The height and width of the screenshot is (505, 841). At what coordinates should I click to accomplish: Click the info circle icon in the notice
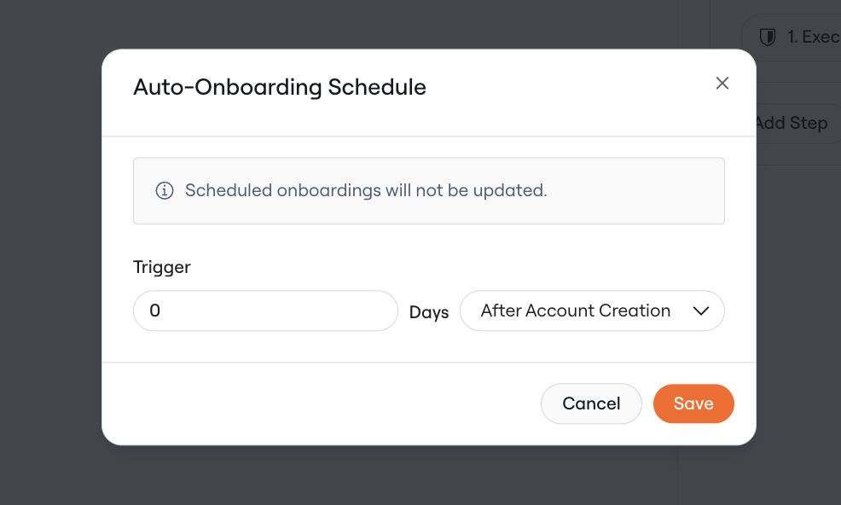coord(164,190)
